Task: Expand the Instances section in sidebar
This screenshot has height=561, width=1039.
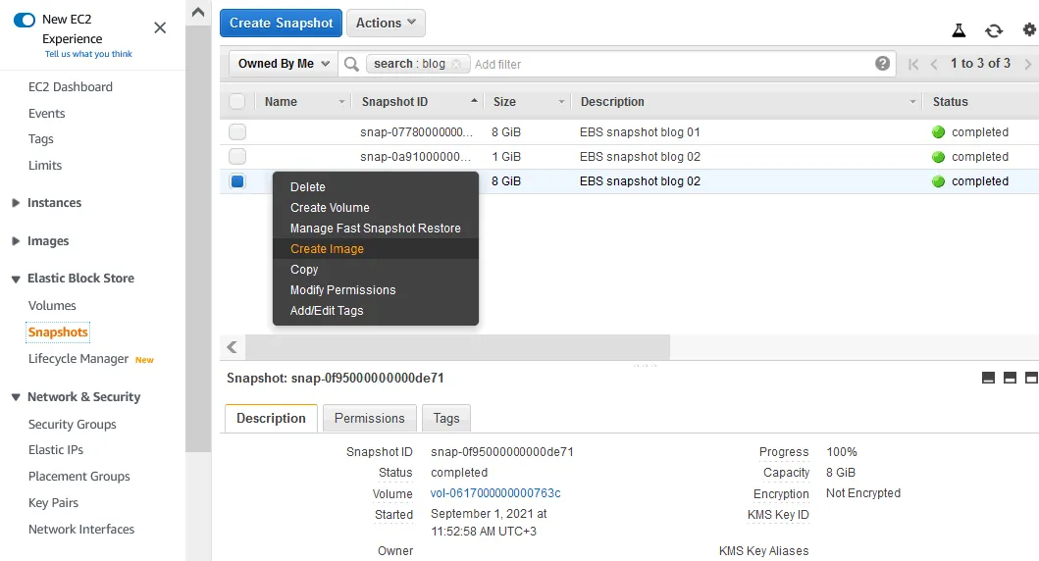Action: pos(16,203)
